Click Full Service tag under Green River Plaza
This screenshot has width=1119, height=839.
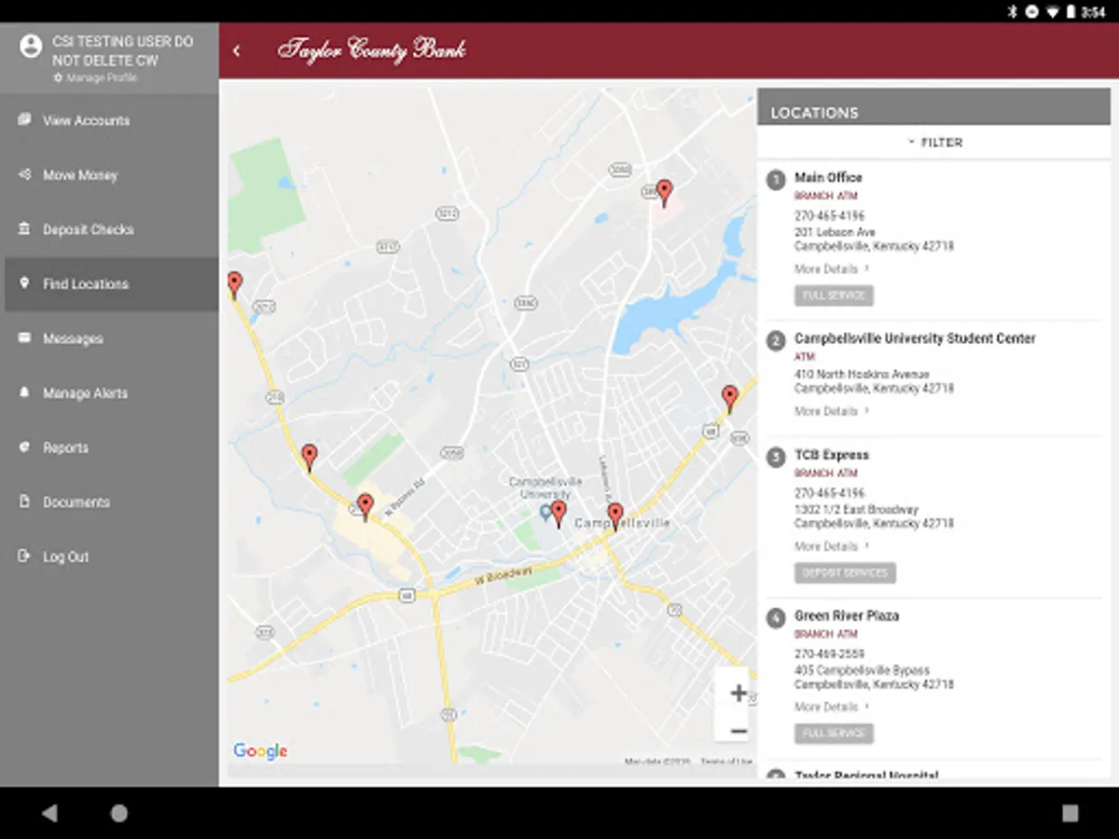835,734
